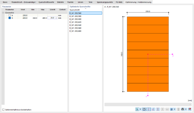Click the table grid icon
Image resolution: width=194 pixels, height=113 pixels.
[172, 109]
